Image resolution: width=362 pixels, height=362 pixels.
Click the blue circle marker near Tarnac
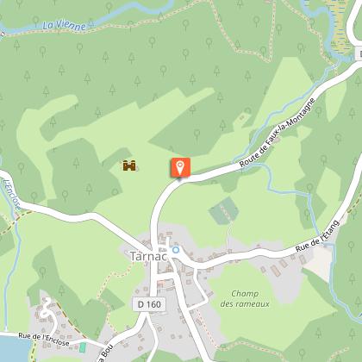[x=176, y=250]
